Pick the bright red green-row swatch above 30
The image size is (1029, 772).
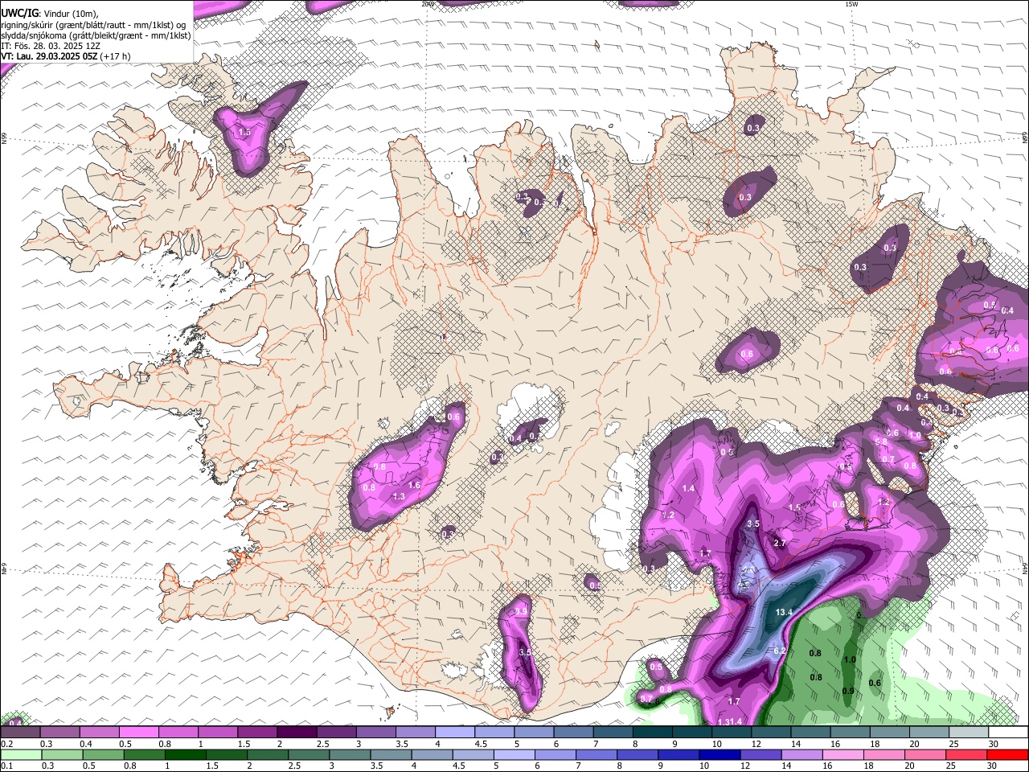pos(1008,754)
